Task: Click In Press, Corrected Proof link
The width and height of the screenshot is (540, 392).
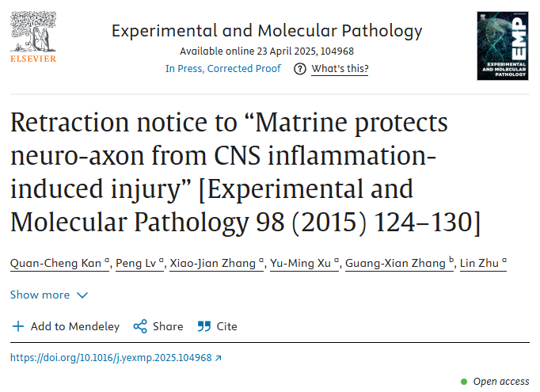Action: pyautogui.click(x=223, y=69)
